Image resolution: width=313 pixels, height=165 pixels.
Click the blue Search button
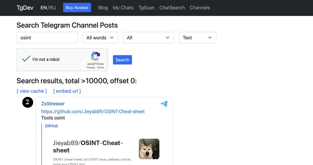click(x=122, y=60)
